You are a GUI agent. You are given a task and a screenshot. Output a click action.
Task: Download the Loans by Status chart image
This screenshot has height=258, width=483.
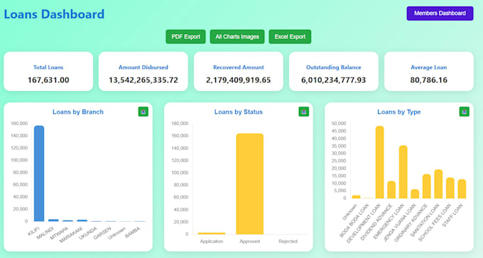(304, 112)
